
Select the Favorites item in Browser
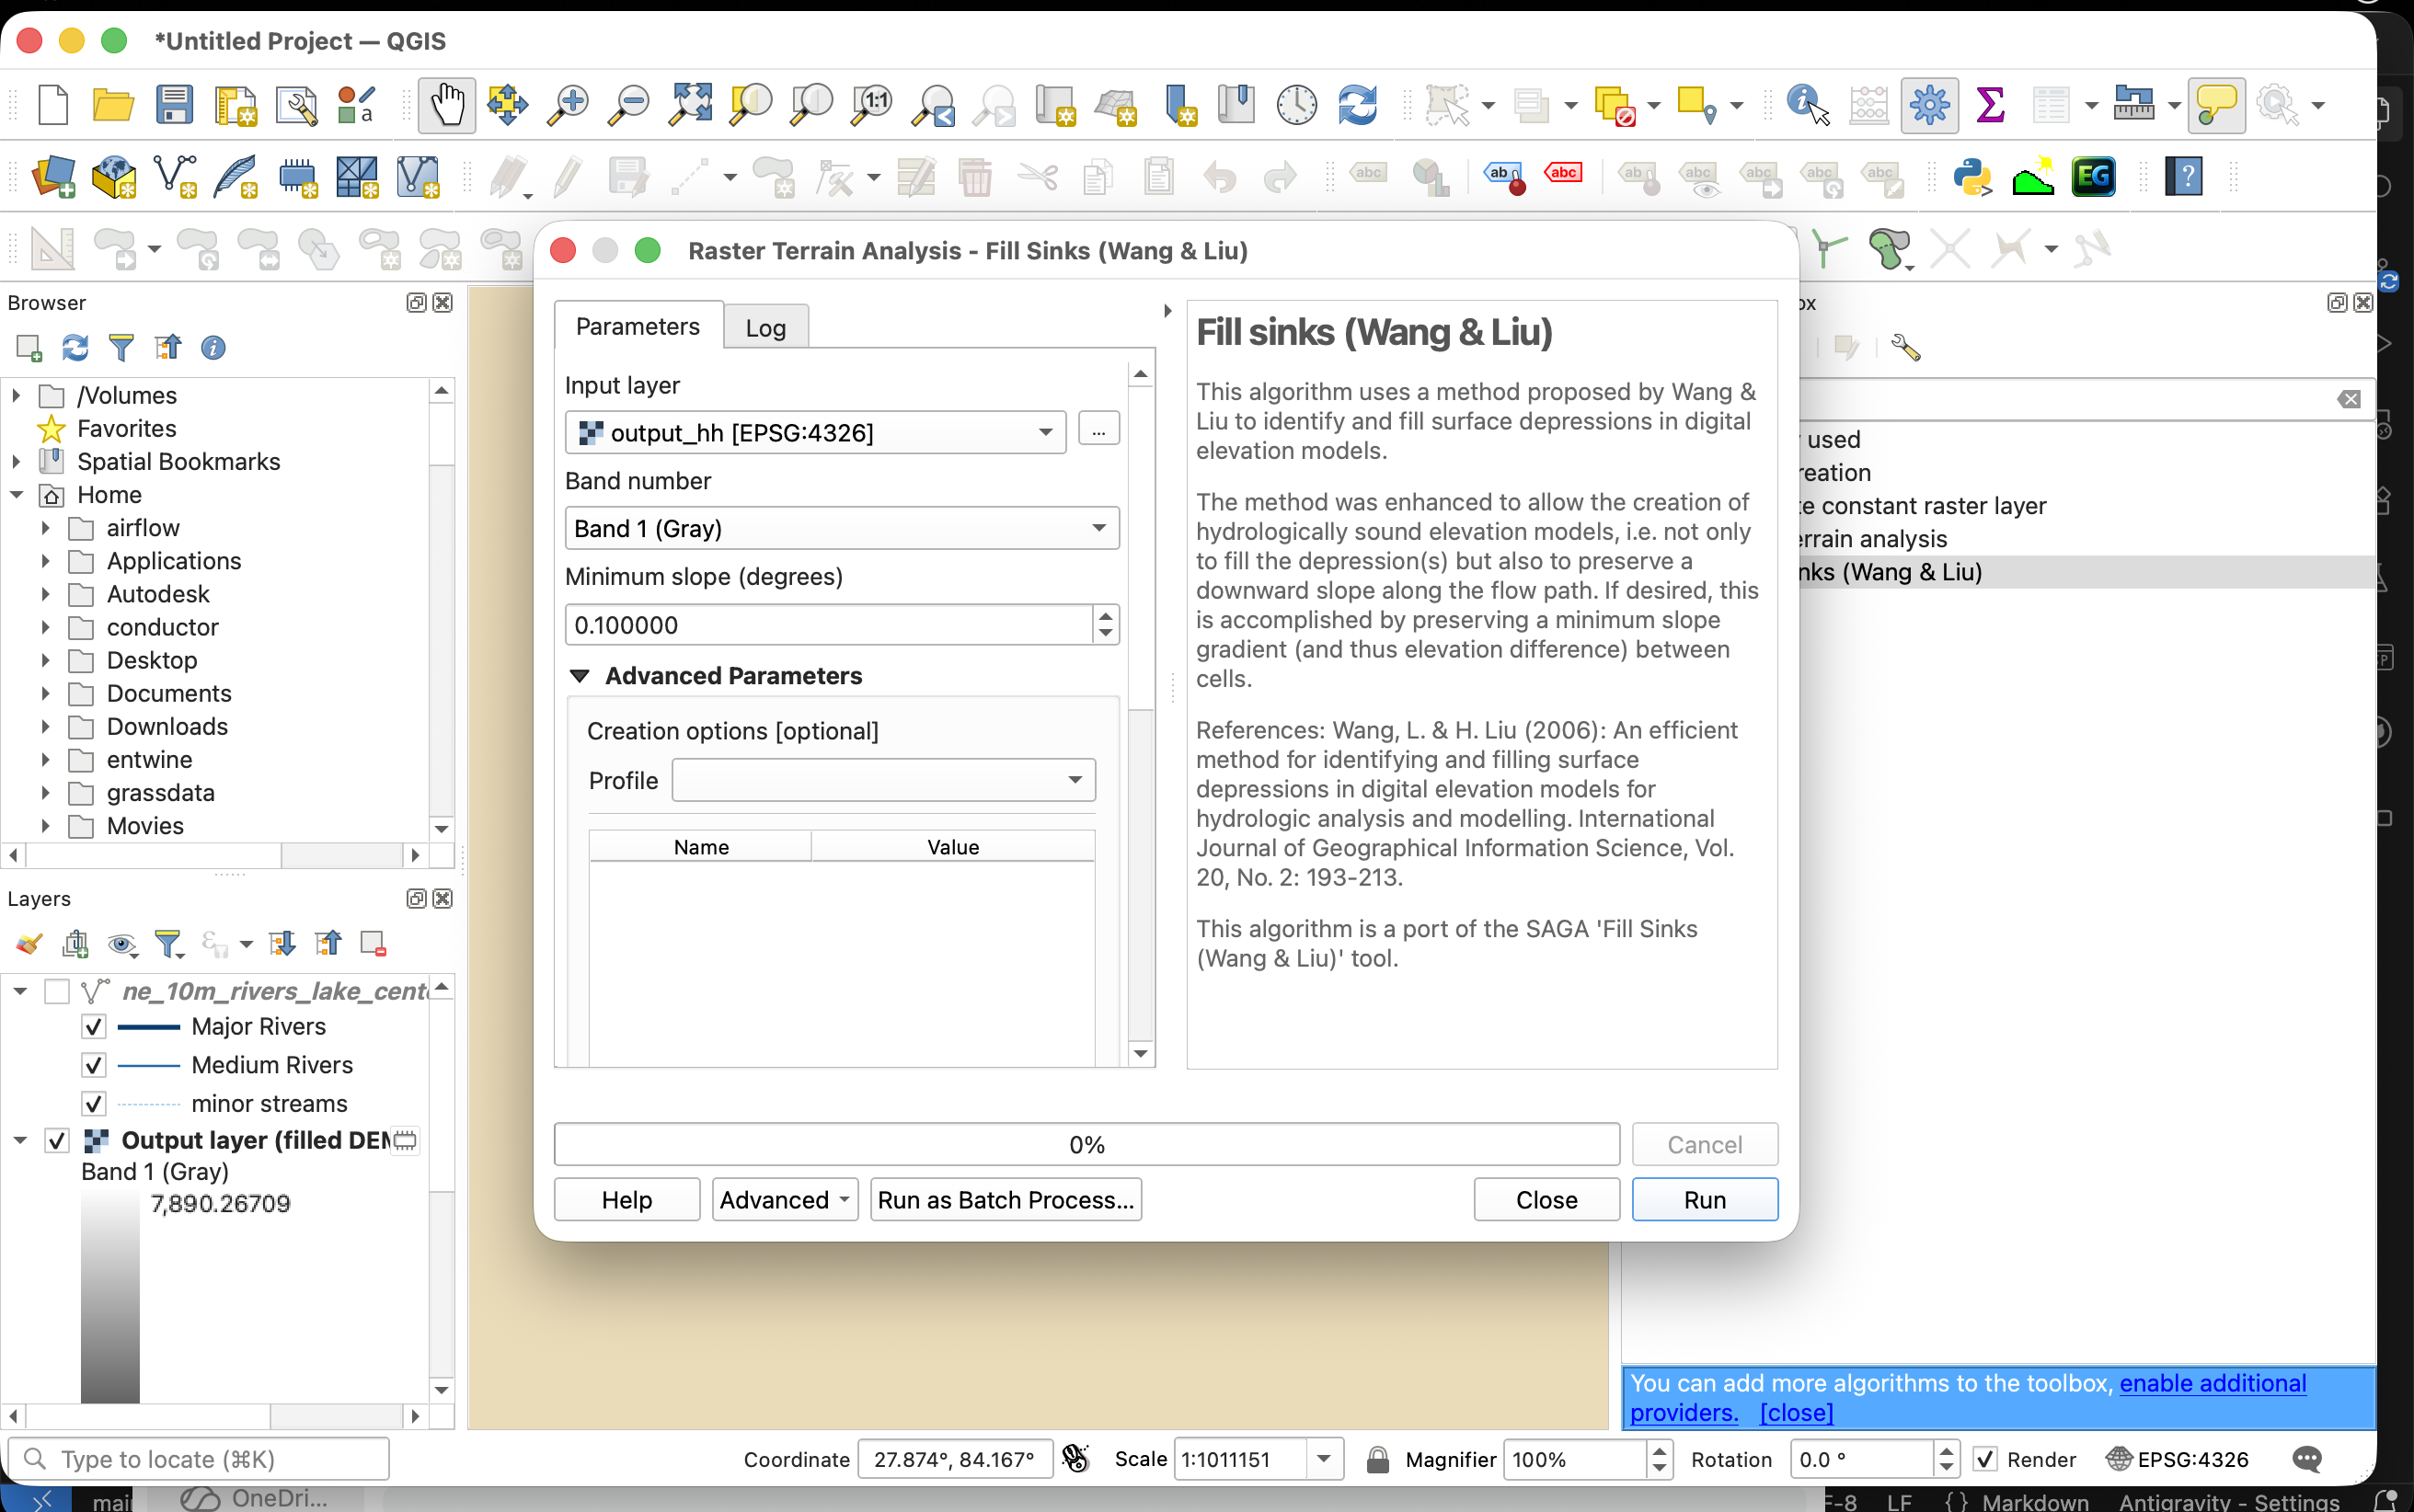(x=126, y=429)
